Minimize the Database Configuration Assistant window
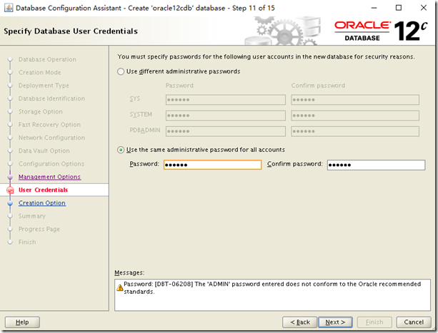Viewport: 438px width, 333px height. pos(374,8)
